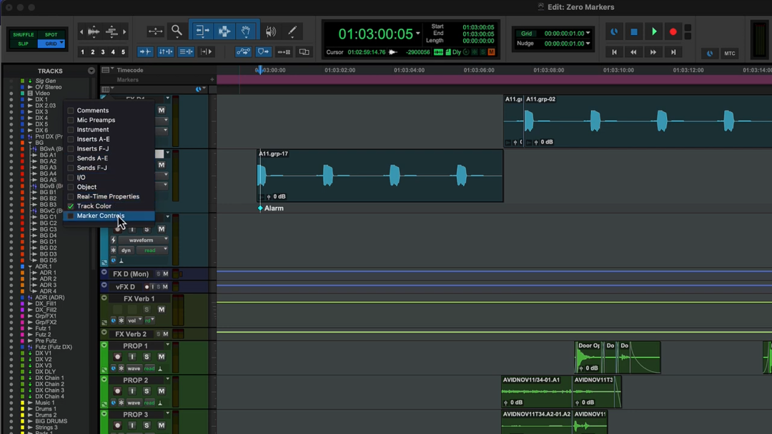This screenshot has width=772, height=434.
Task: Tick the Real-Time Properties checkbox
Action: coord(71,196)
